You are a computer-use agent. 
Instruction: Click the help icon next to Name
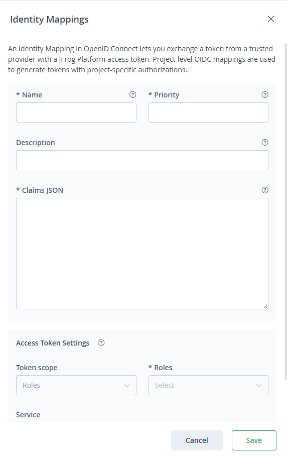[133, 95]
